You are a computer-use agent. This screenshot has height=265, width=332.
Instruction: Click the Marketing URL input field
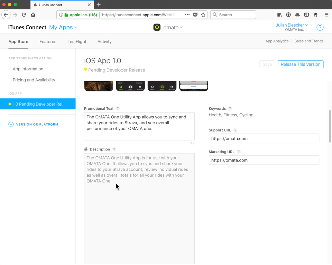pos(264,160)
